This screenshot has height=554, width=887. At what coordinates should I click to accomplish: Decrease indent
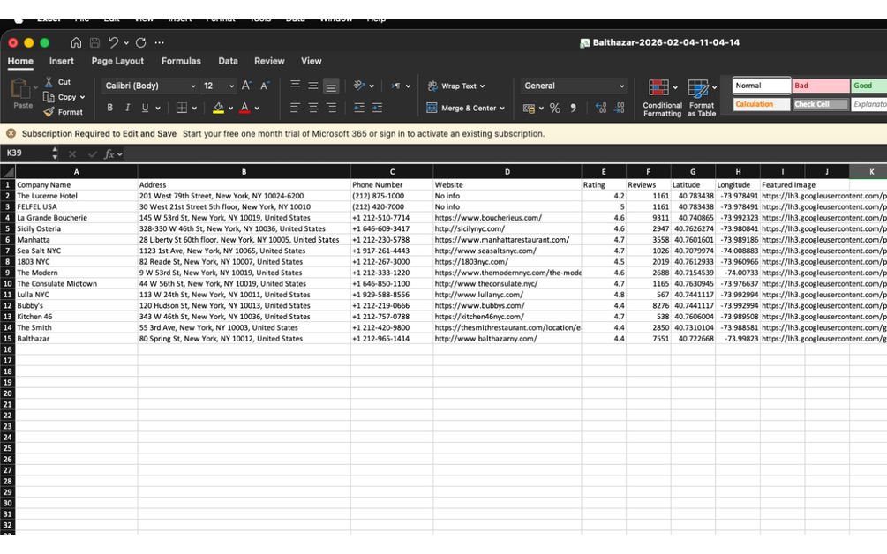tap(359, 108)
